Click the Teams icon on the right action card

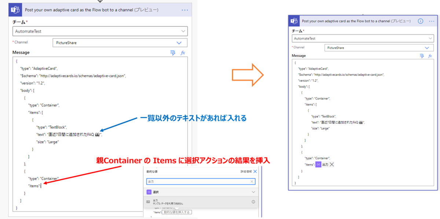(x=294, y=21)
